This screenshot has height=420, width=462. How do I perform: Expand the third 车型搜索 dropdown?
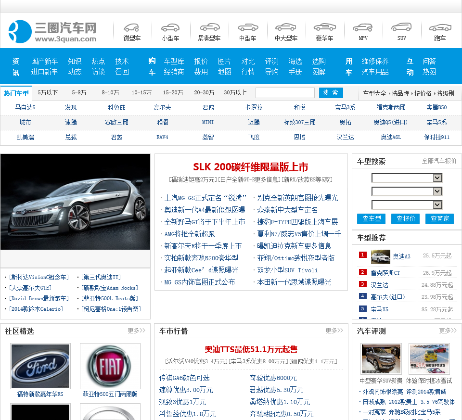point(407,204)
